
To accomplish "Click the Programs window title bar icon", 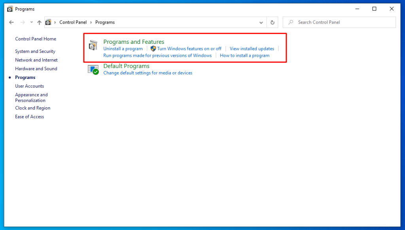I will coord(10,9).
